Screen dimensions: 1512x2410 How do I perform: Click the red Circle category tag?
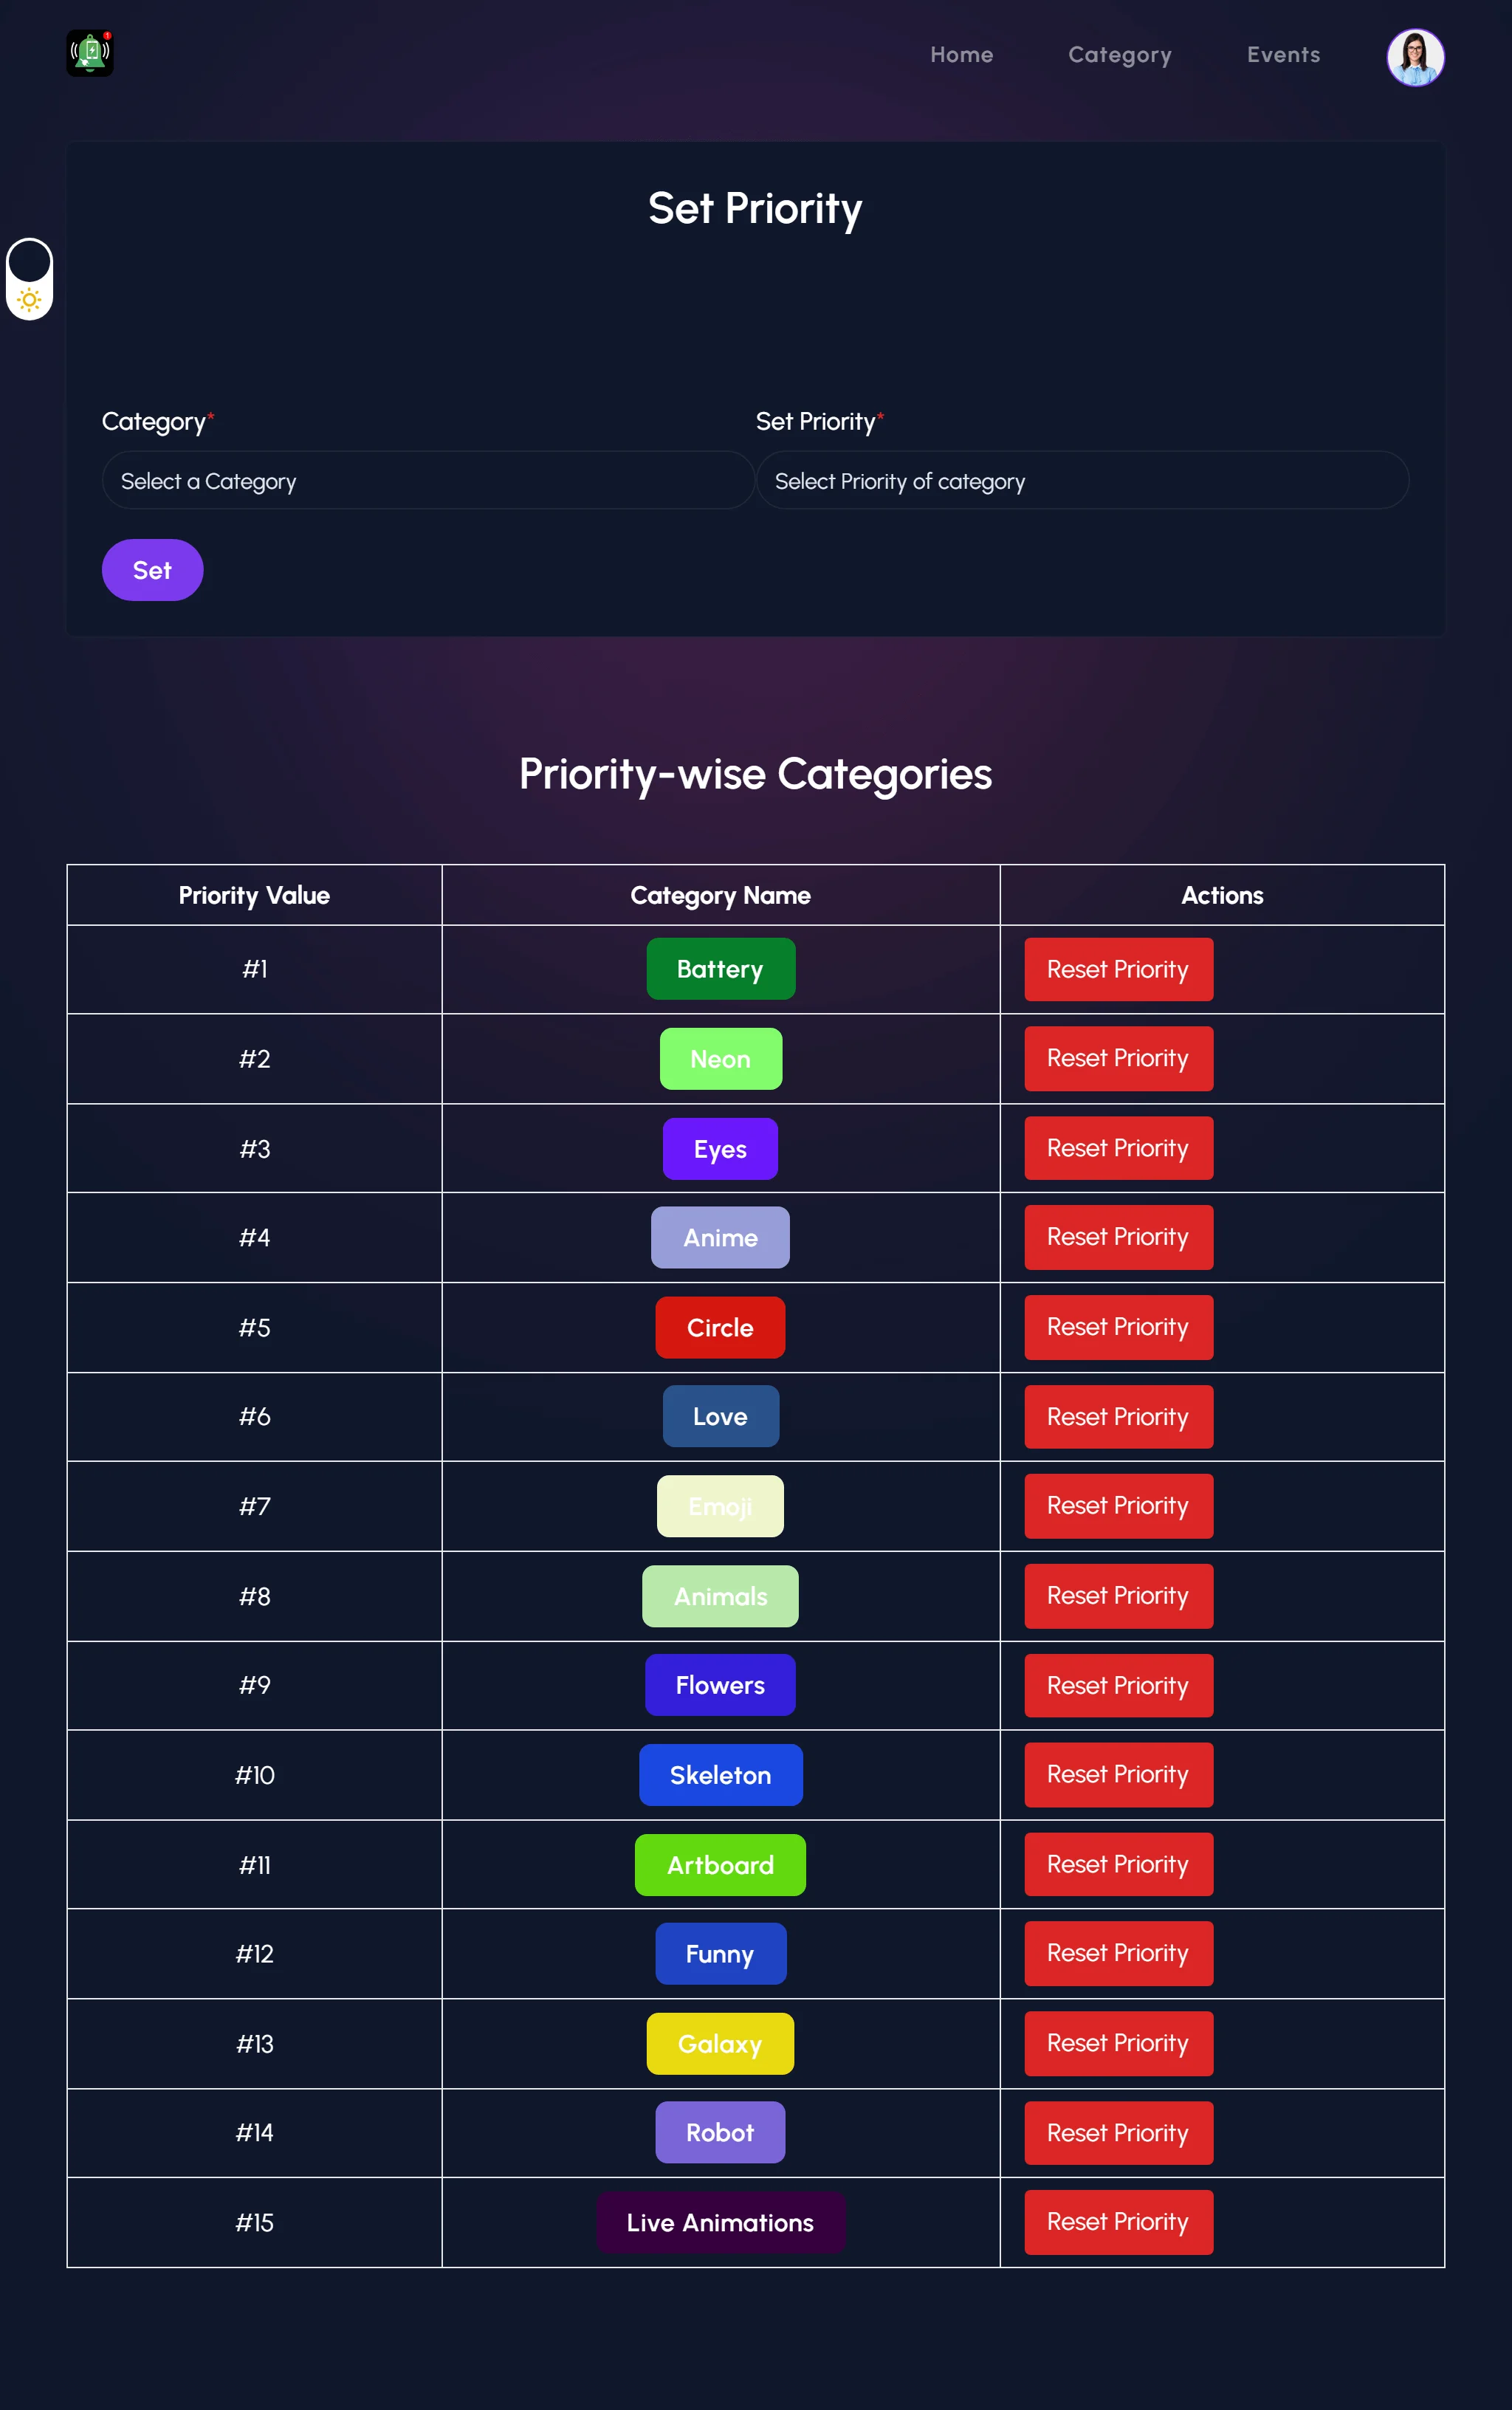tap(720, 1327)
